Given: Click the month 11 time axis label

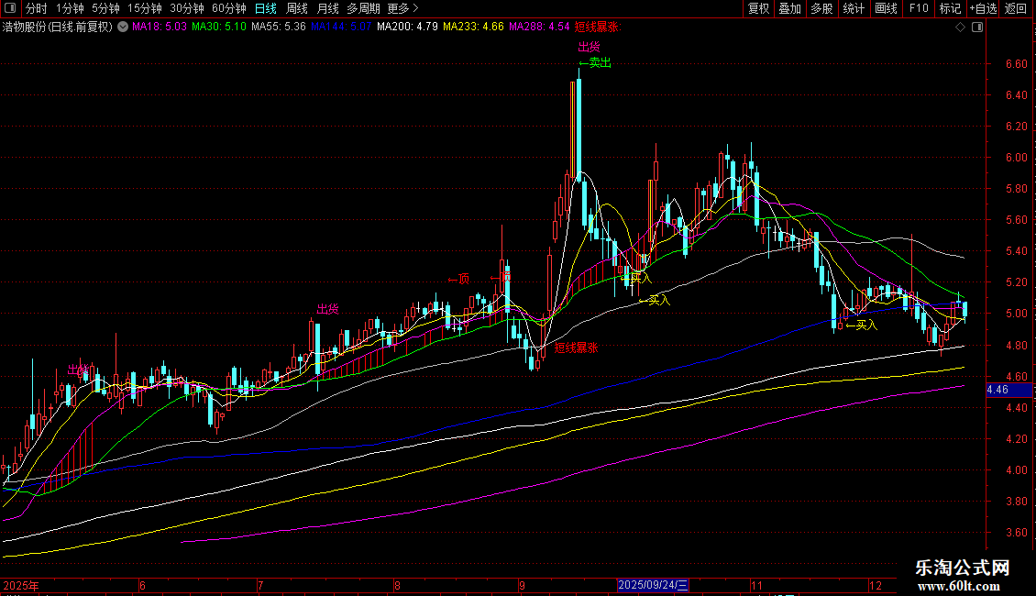Looking at the screenshot, I should click(x=756, y=585).
